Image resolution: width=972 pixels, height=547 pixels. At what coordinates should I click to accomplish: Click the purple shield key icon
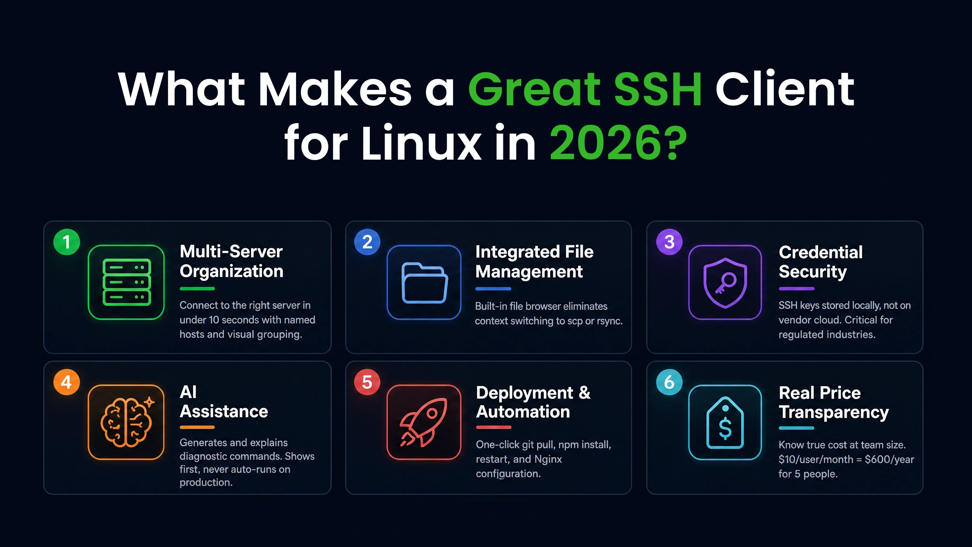coord(725,282)
